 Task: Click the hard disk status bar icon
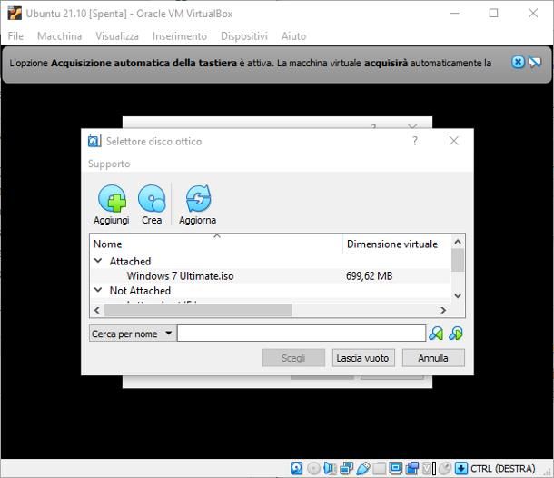click(296, 468)
